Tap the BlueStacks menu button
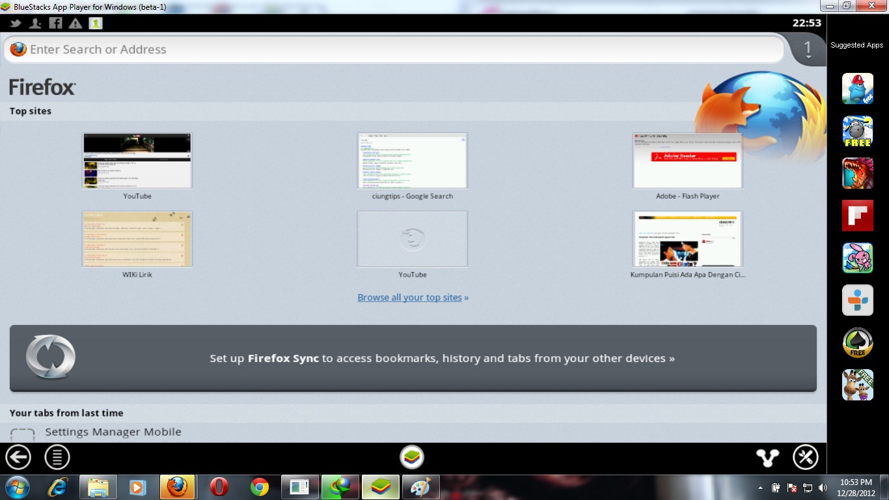This screenshot has width=889, height=500. click(x=57, y=458)
